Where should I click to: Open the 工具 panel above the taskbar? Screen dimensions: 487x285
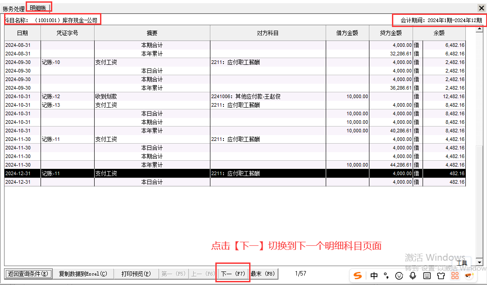pyautogui.click(x=462, y=263)
